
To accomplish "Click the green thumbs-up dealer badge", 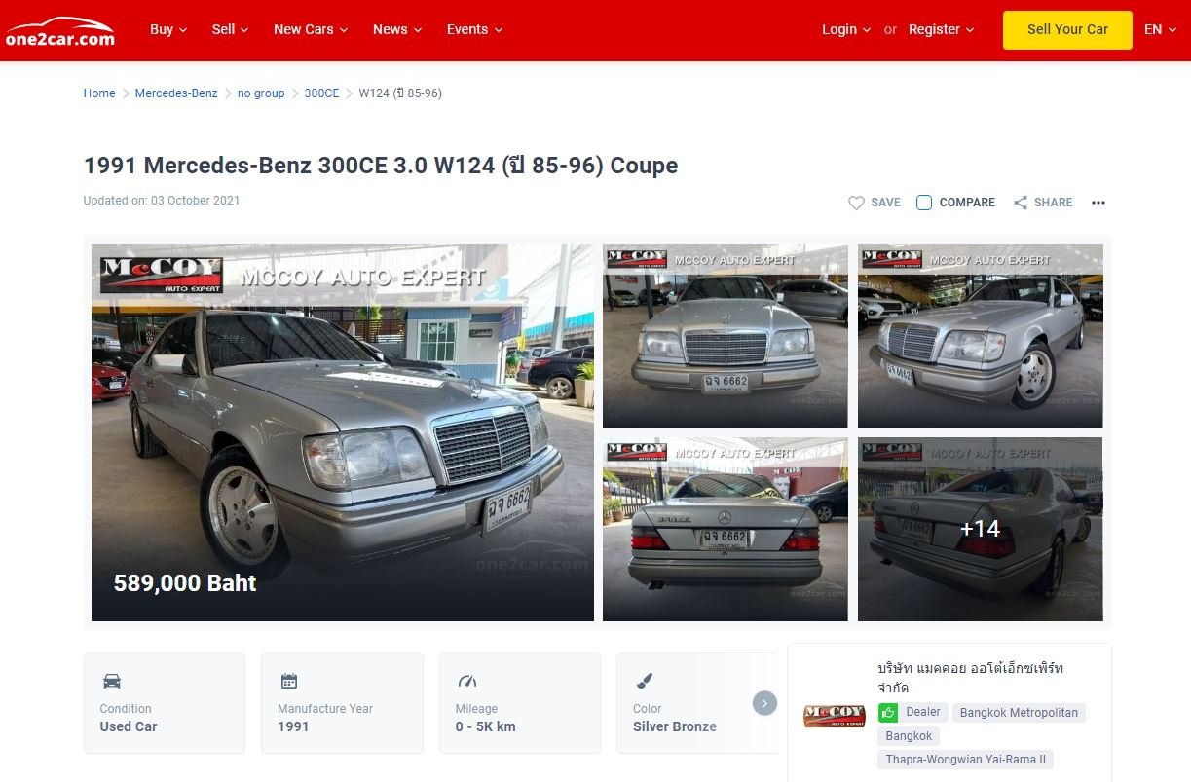I will coord(888,713).
